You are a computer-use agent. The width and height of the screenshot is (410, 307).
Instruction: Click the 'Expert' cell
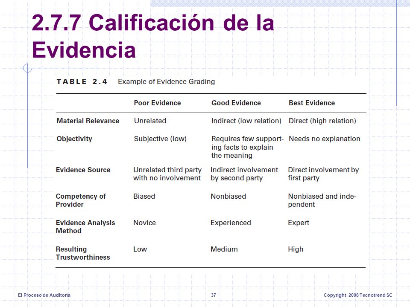tap(299, 223)
